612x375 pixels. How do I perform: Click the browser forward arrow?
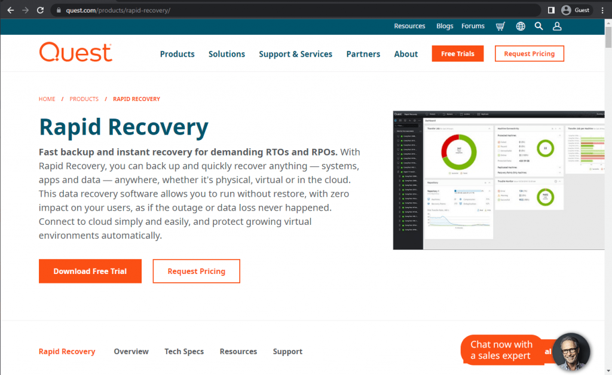(x=25, y=10)
